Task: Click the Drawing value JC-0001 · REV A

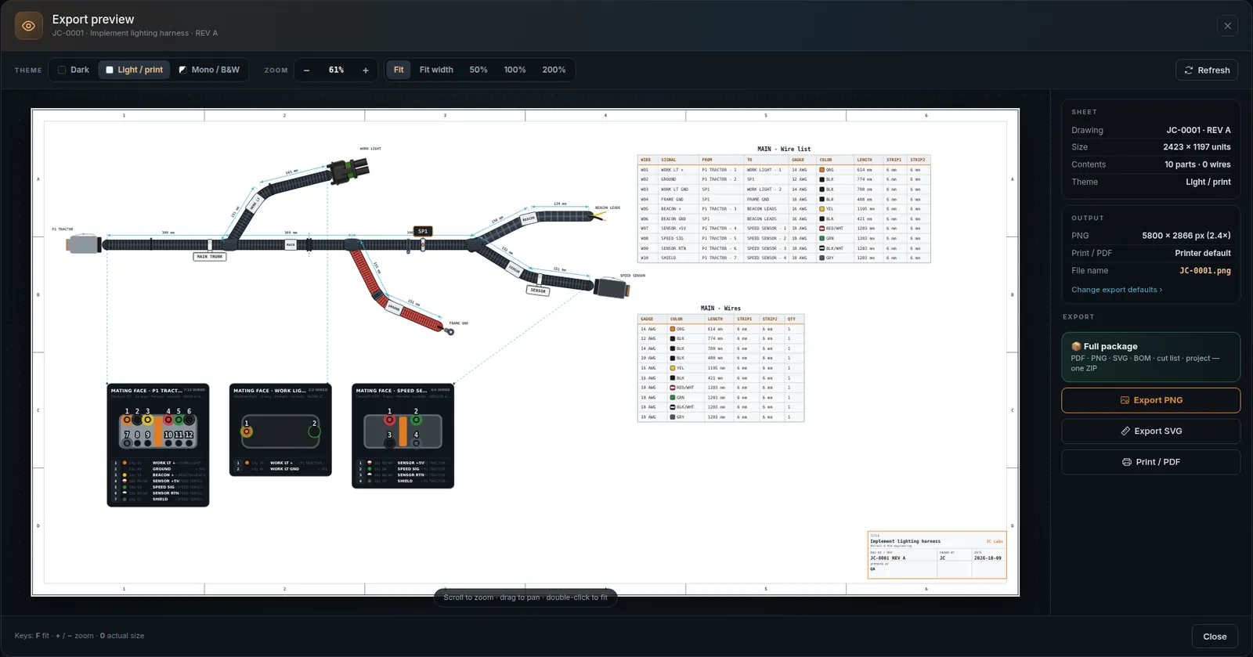Action: (x=1198, y=130)
